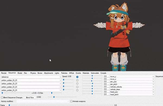Open the Attachments tab
Viewport: 163px width, 106px height.
click(48, 73)
